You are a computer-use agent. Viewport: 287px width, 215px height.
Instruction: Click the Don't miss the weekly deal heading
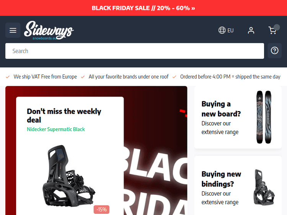64,116
